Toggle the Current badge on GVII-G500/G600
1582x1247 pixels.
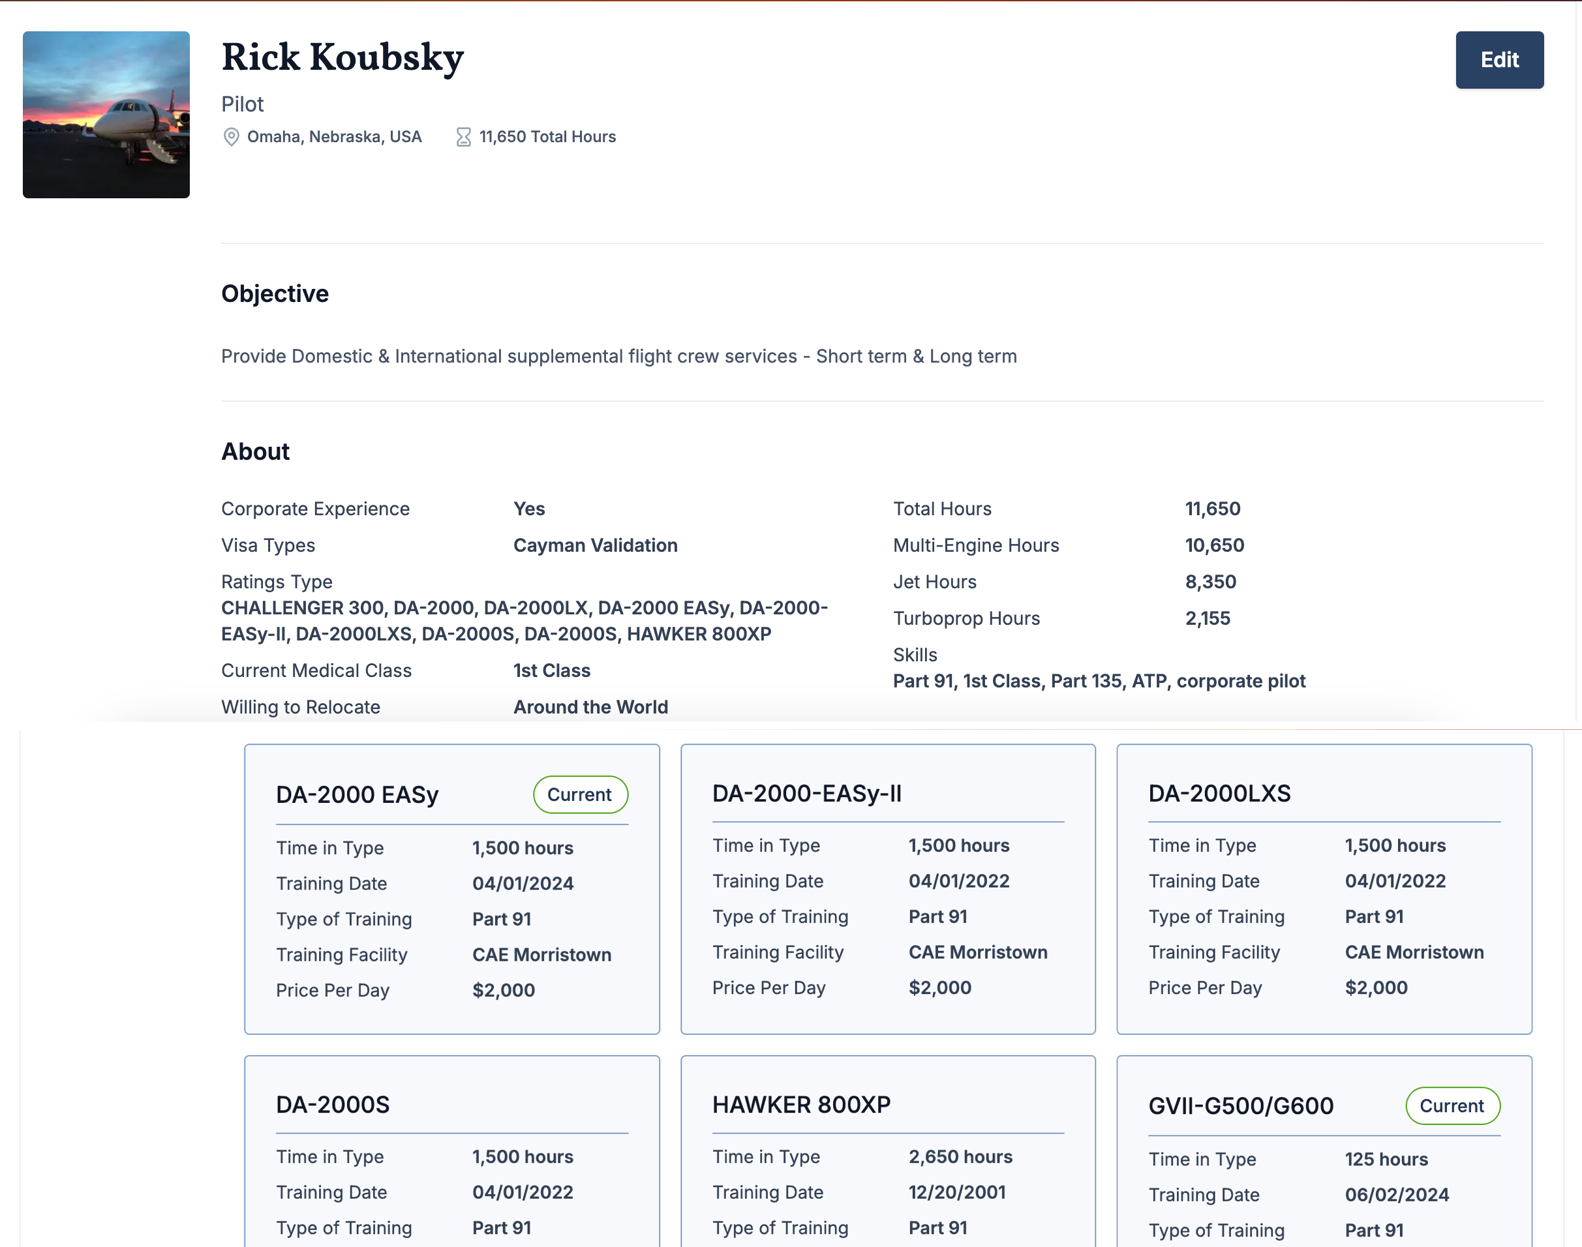click(1453, 1106)
